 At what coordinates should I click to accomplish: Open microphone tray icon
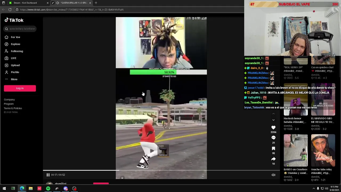pos(318,189)
